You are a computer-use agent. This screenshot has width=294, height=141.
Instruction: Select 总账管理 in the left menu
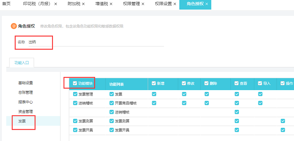pyautogui.click(x=25, y=92)
